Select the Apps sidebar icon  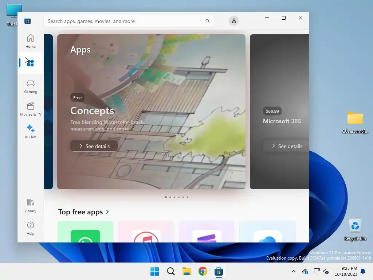(x=31, y=63)
